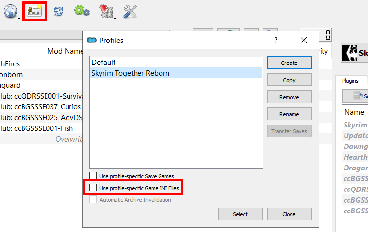The width and height of the screenshot is (368, 232).
Task: Open the Executables gears icon
Action: pos(81,11)
